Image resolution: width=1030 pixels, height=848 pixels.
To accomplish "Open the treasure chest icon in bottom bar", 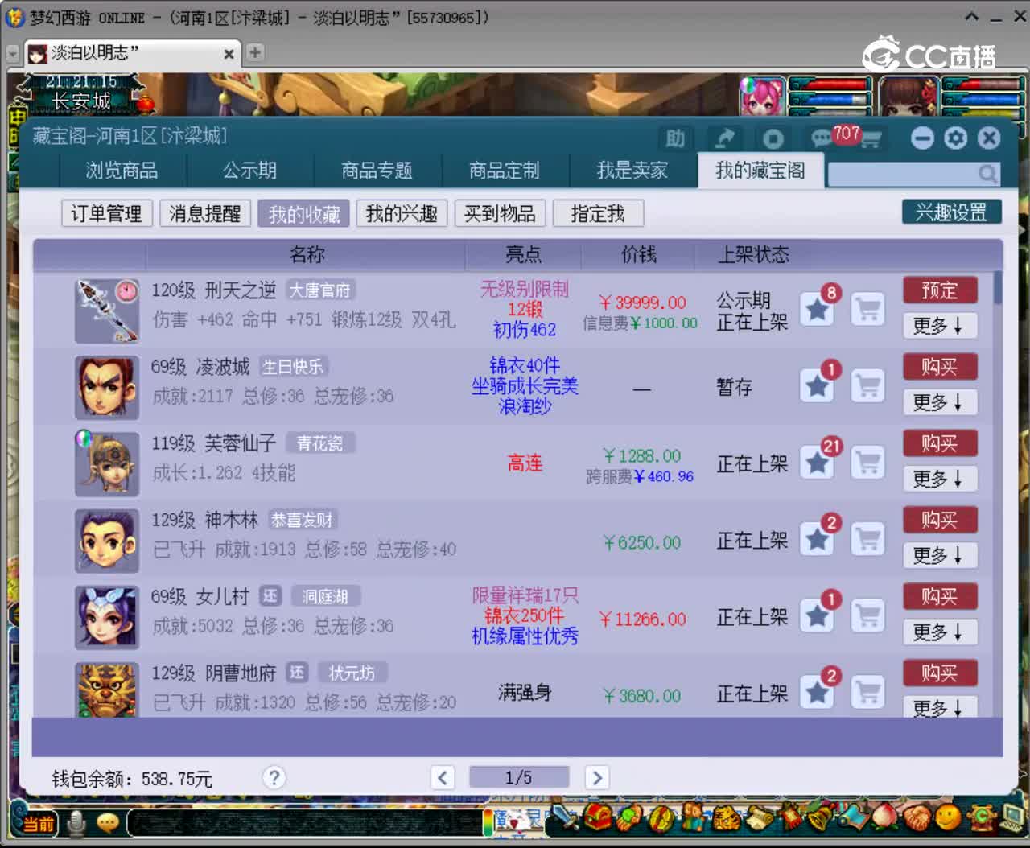I will [x=598, y=819].
